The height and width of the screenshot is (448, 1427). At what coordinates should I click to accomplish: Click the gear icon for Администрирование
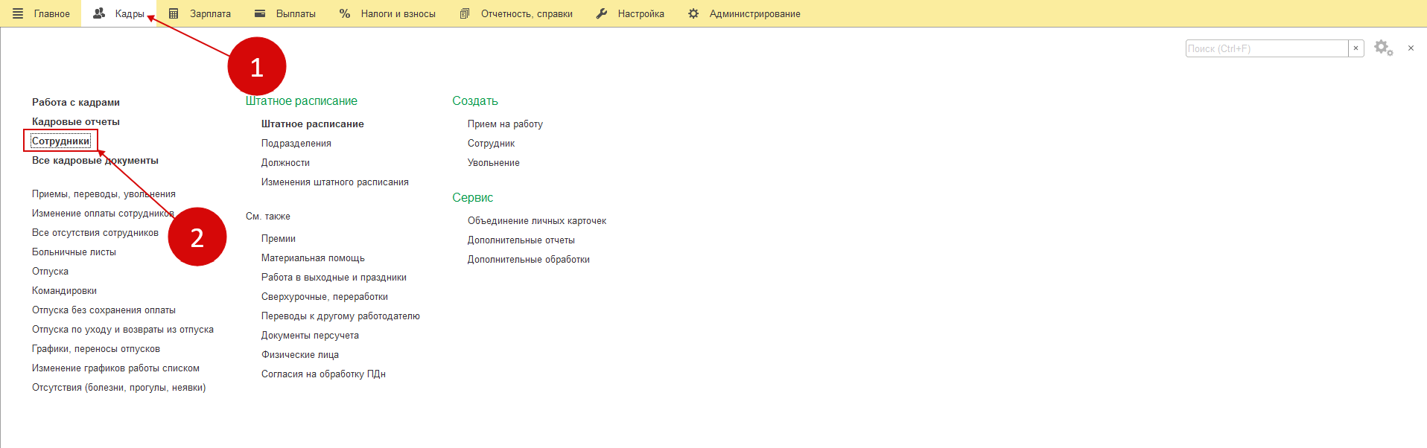tap(693, 13)
